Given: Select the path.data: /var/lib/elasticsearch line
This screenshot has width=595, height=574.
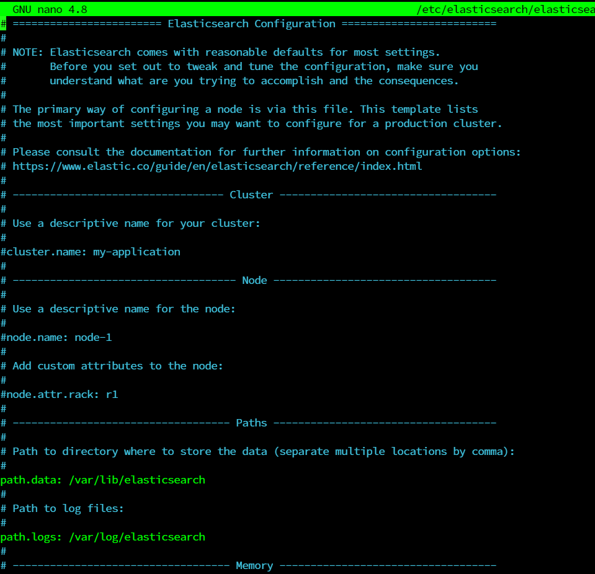Looking at the screenshot, I should (102, 480).
